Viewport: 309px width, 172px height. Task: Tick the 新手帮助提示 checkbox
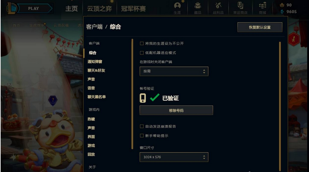(x=141, y=135)
